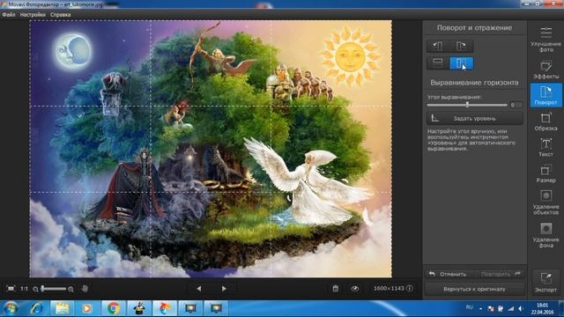Screen dimensions: 564x317
Task: Click the zoom level slider
Action: coord(53,289)
